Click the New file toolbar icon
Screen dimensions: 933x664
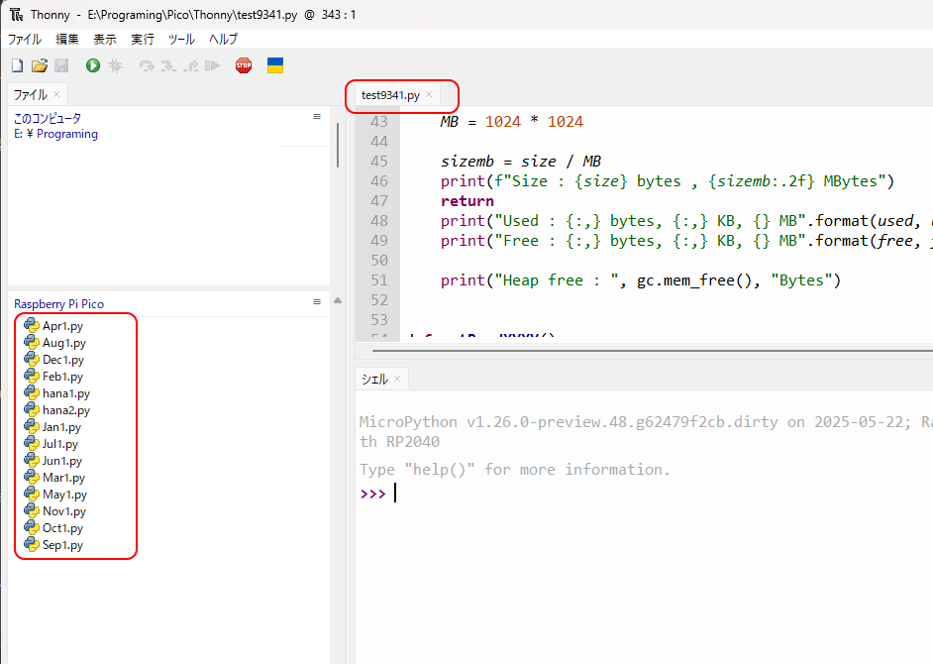click(x=17, y=65)
